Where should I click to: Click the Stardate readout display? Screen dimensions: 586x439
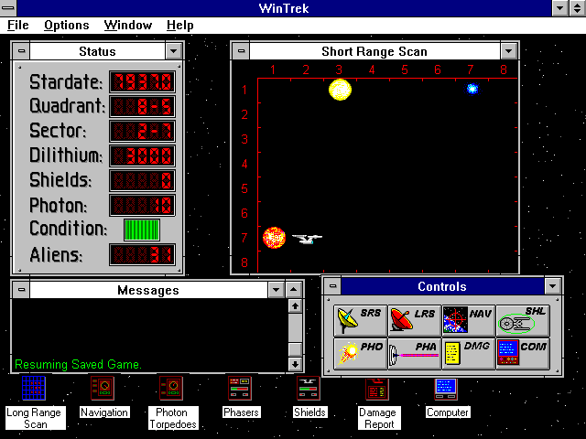143,81
